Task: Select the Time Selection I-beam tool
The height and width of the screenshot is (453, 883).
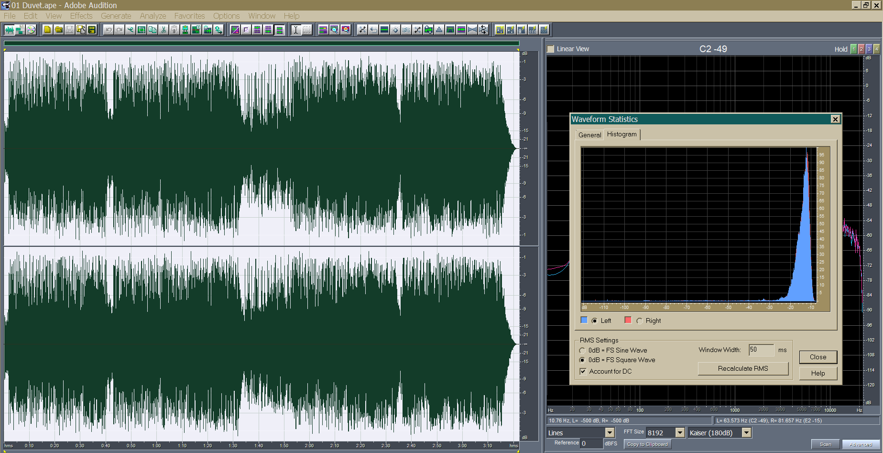Action: click(x=296, y=30)
